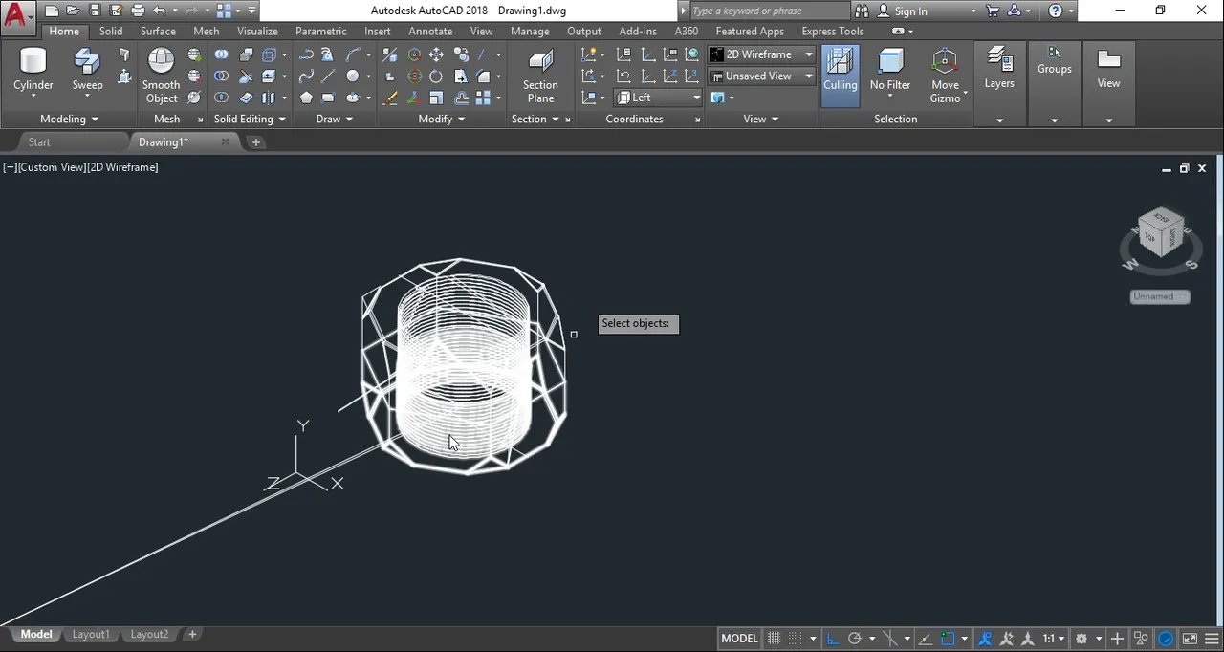Open the 2D Wireframe visual style dropdown
Viewport: 1224px width, 652px height.
click(761, 54)
